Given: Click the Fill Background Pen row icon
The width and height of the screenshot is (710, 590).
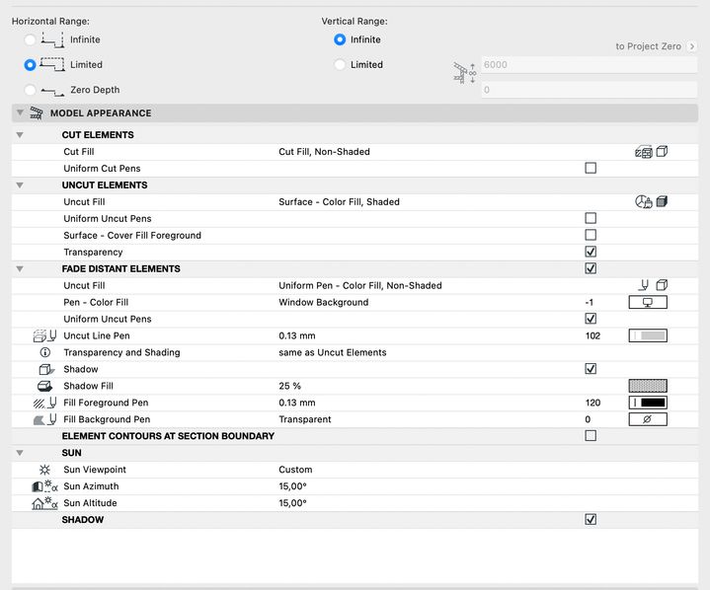Looking at the screenshot, I should point(44,419).
